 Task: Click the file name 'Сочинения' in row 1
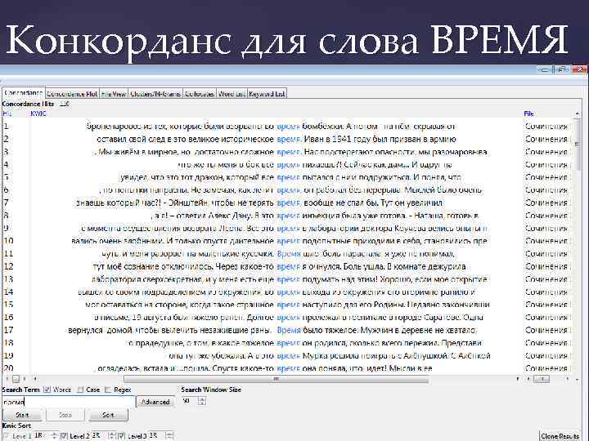546,127
